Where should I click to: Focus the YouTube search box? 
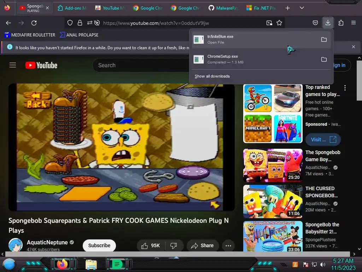[x=141, y=65]
